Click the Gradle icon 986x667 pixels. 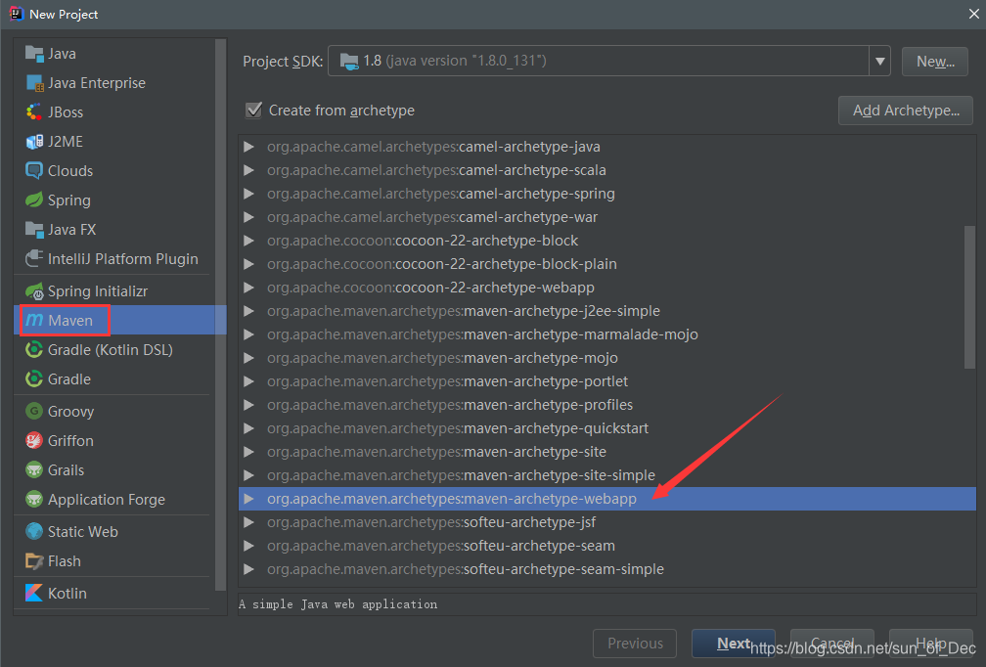pos(34,379)
